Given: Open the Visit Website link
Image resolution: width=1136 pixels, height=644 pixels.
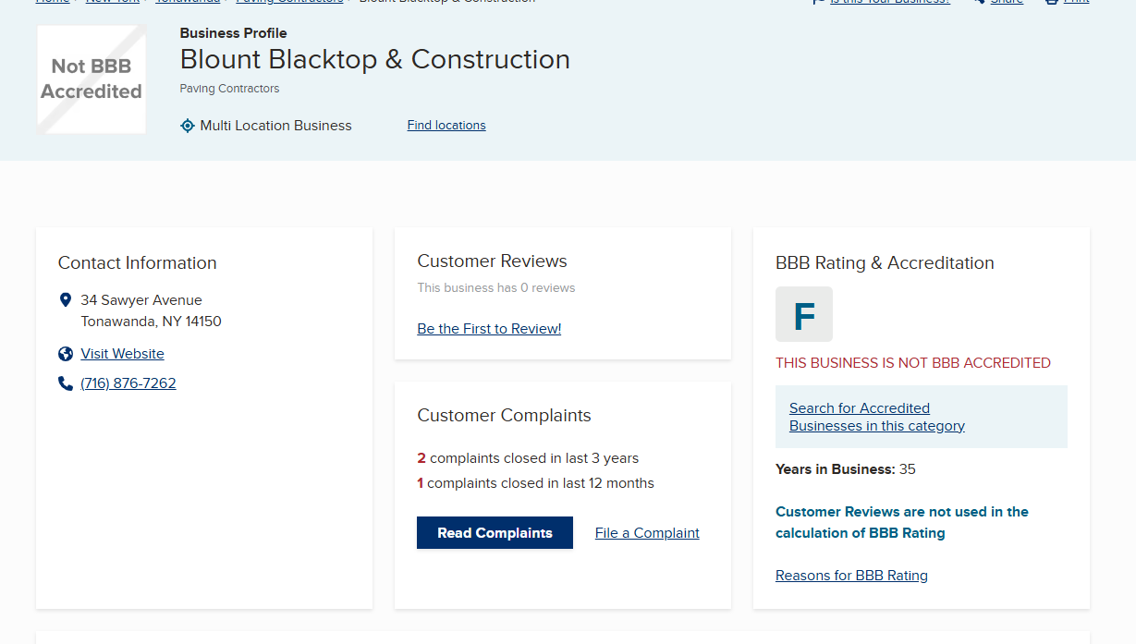Looking at the screenshot, I should (x=122, y=354).
